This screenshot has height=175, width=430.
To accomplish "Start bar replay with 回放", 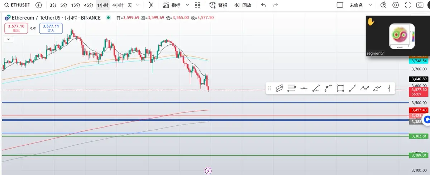I will pyautogui.click(x=243, y=5).
